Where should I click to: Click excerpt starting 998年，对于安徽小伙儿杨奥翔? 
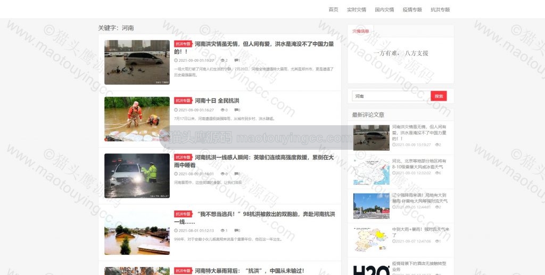click(x=228, y=239)
